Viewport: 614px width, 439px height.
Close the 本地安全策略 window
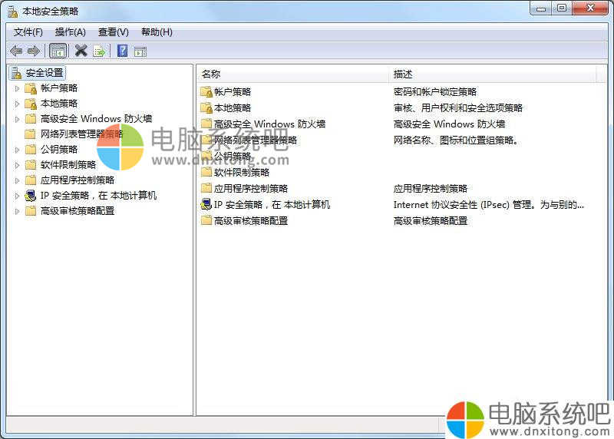[590, 8]
